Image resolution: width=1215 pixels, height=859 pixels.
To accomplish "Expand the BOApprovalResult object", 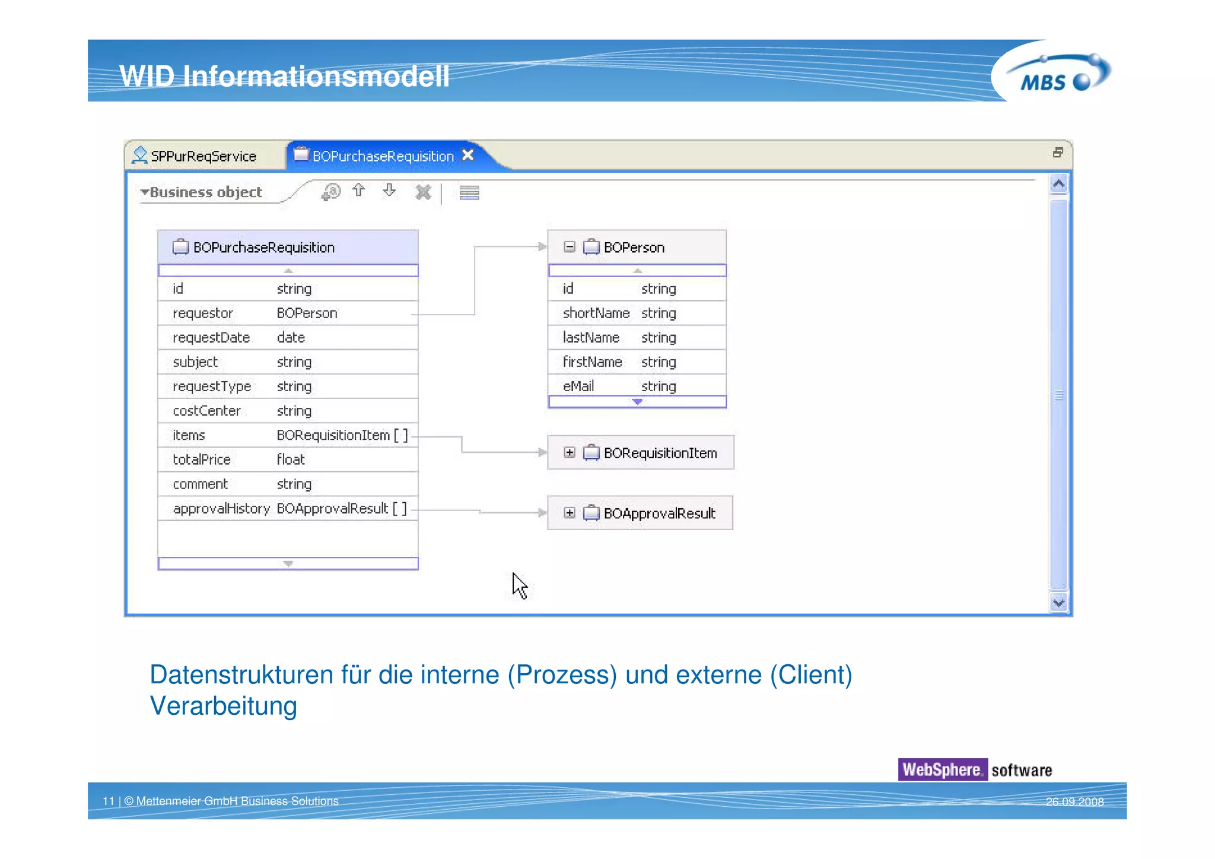I will coord(570,513).
